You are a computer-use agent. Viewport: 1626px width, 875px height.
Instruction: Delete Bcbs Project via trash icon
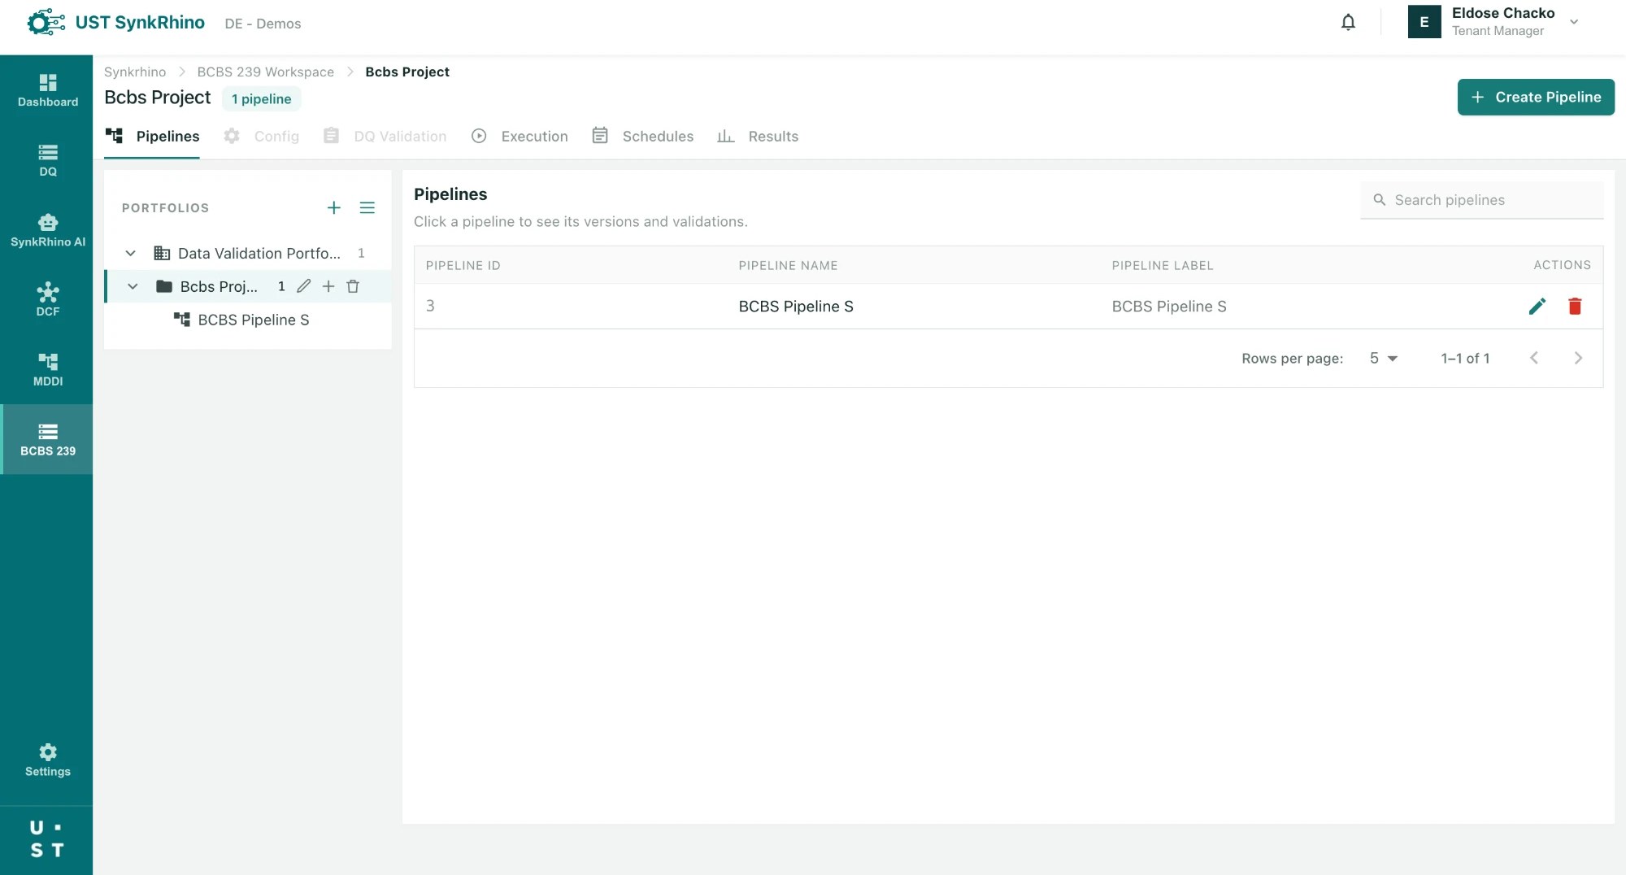pyautogui.click(x=353, y=286)
